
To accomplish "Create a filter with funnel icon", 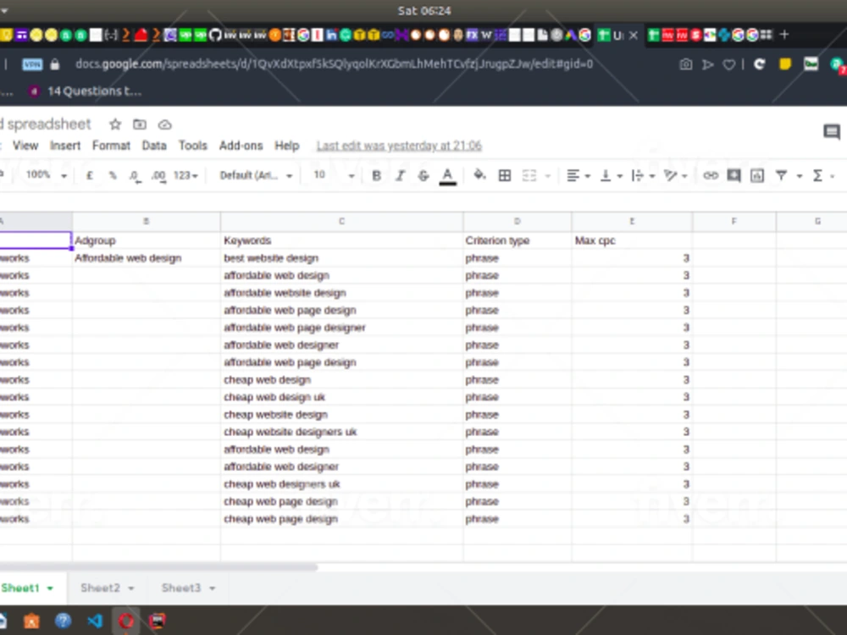I will [781, 175].
